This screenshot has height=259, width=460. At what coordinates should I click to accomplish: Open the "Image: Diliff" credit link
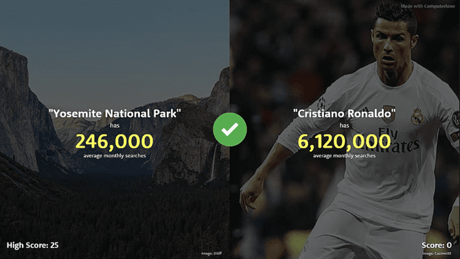pos(212,253)
